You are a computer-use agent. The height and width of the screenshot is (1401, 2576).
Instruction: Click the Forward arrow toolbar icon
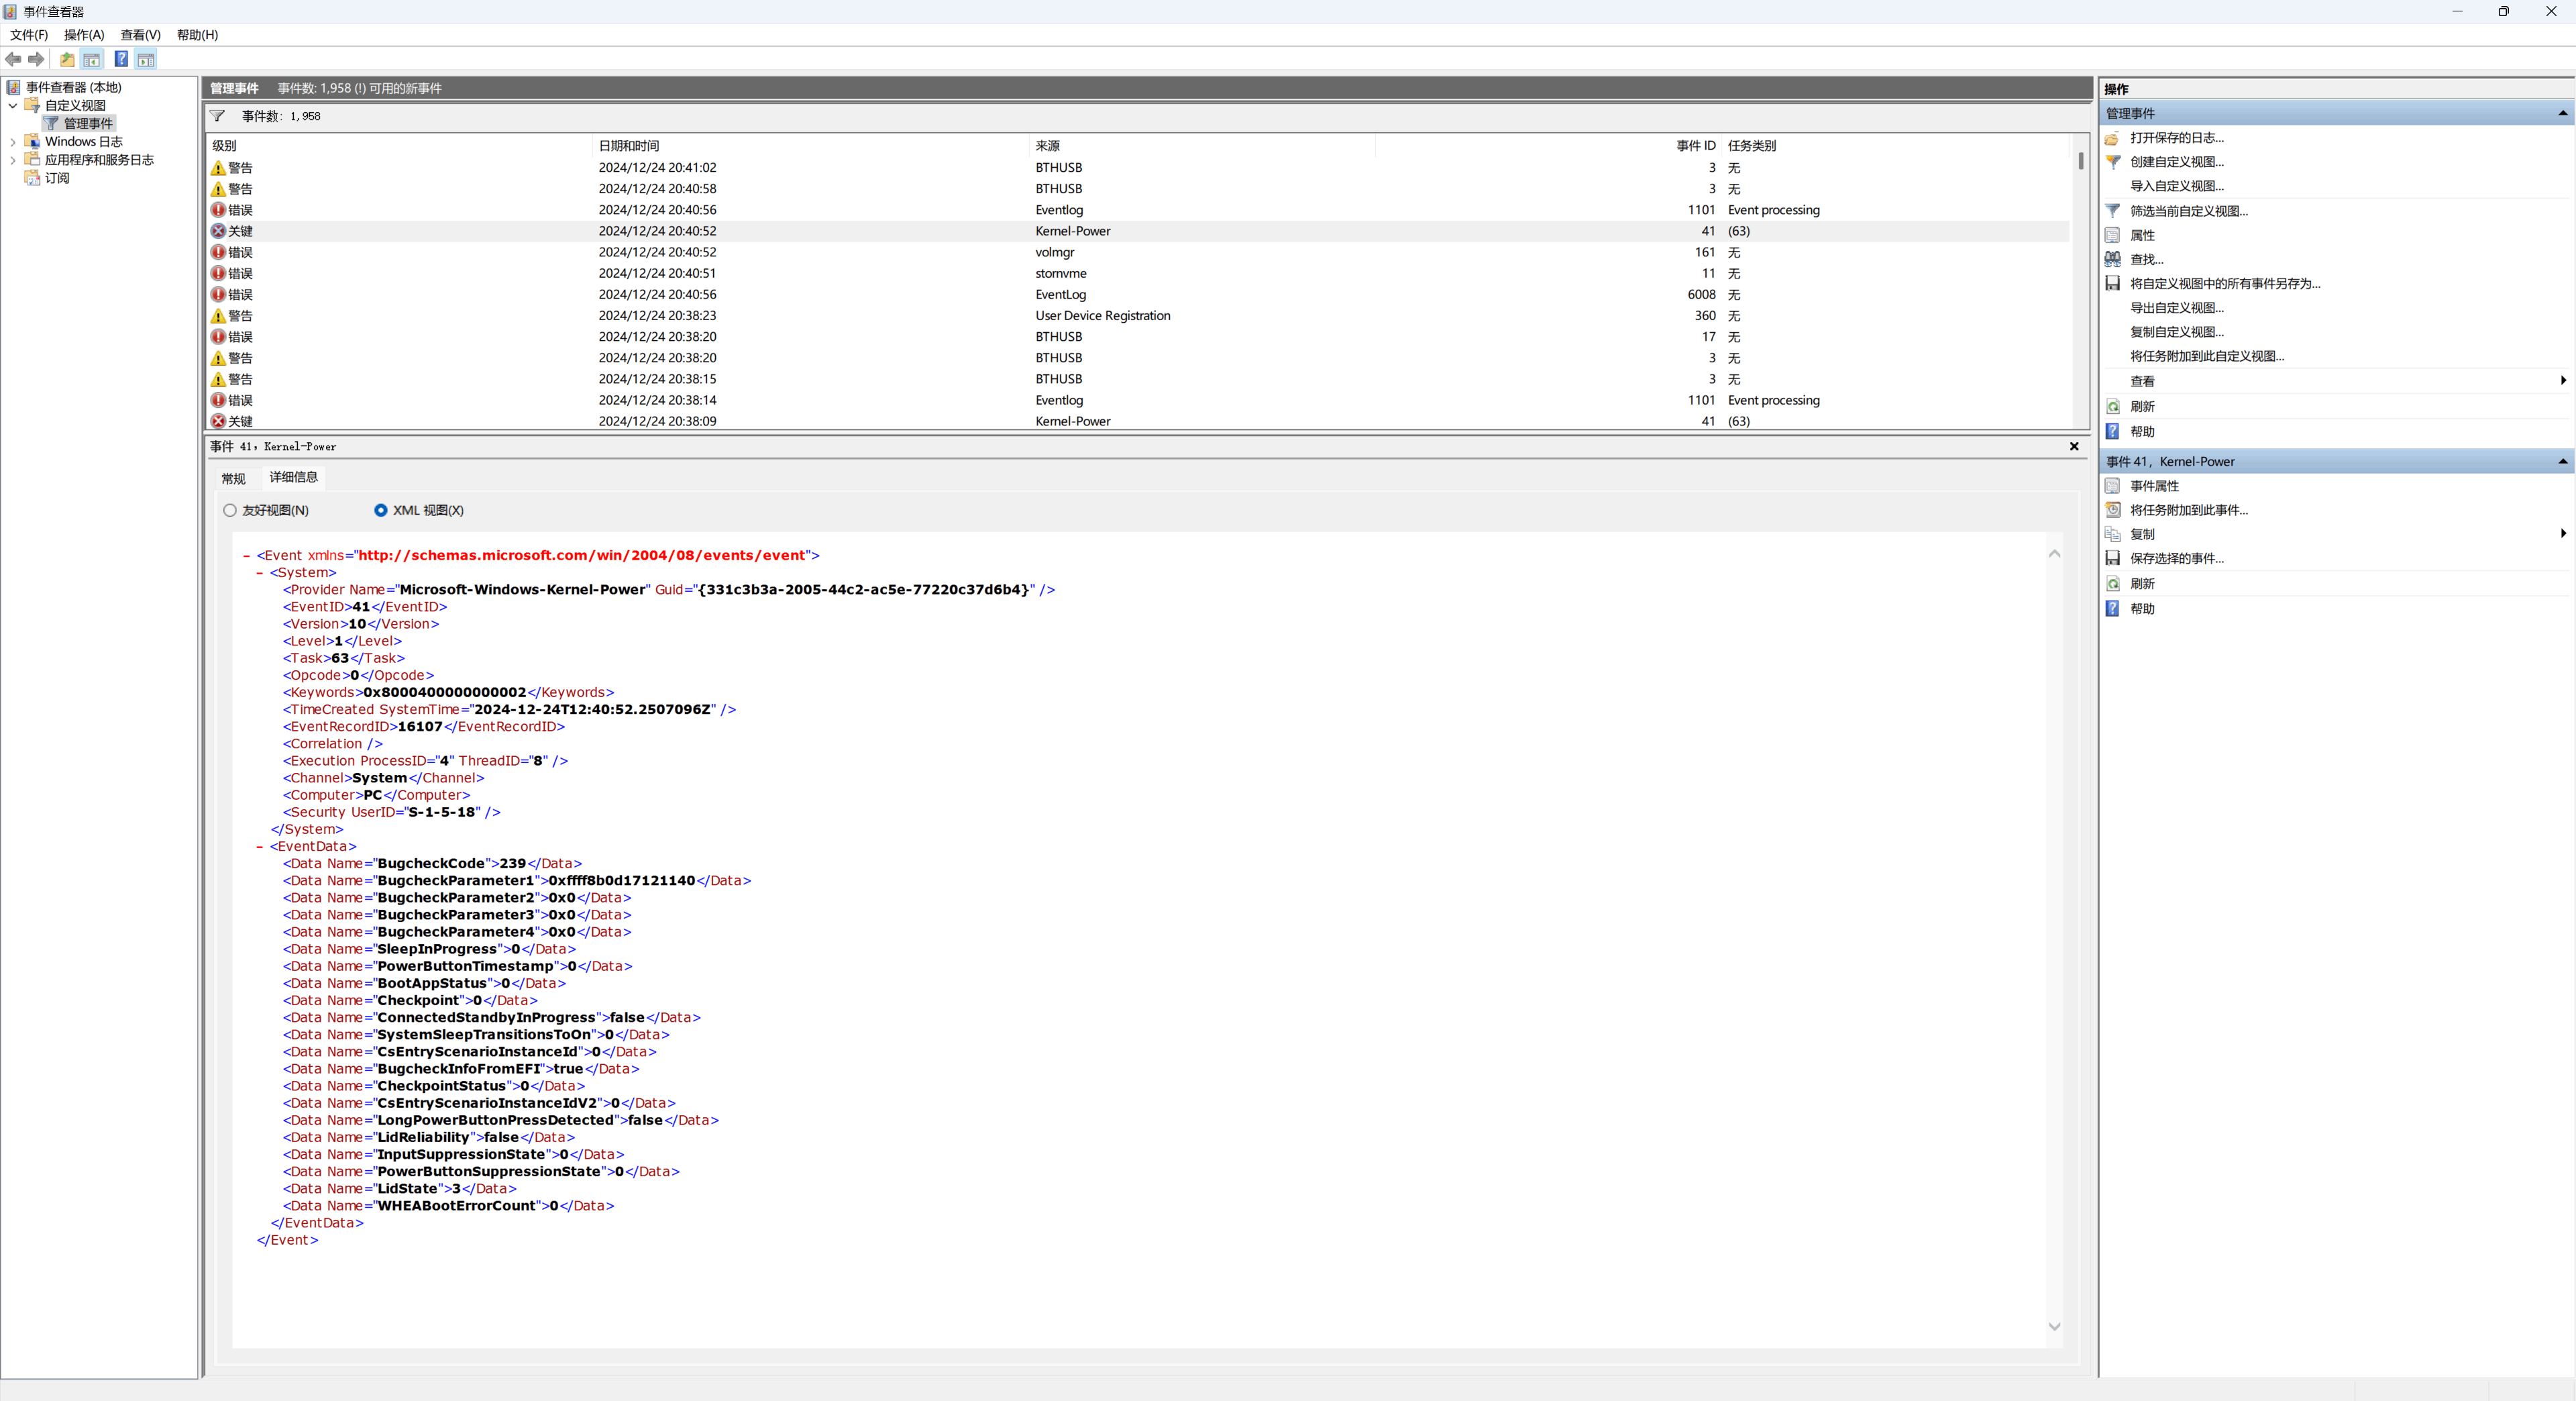tap(36, 59)
